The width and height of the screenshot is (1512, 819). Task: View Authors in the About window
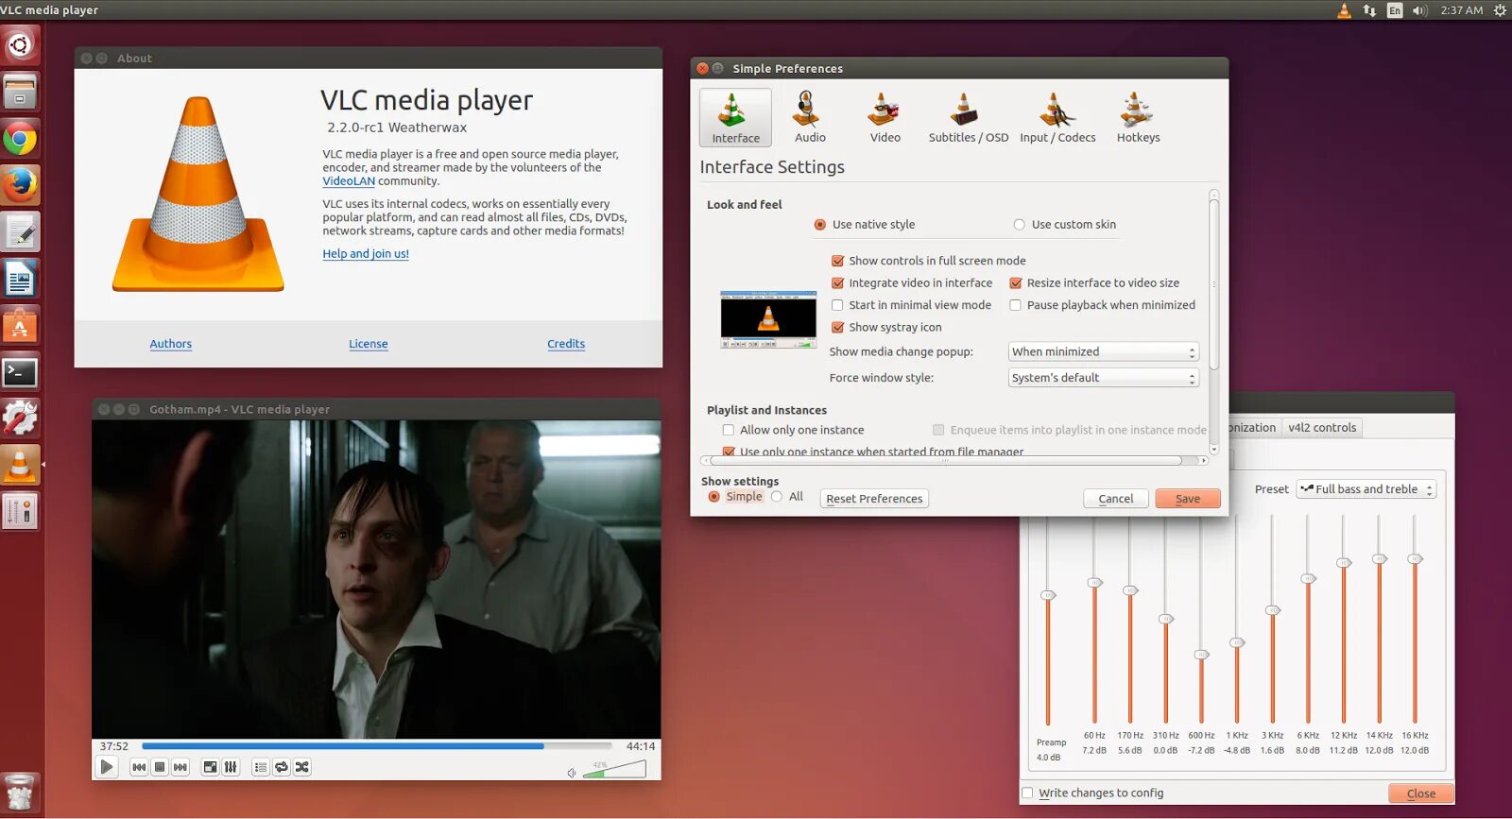pyautogui.click(x=171, y=344)
